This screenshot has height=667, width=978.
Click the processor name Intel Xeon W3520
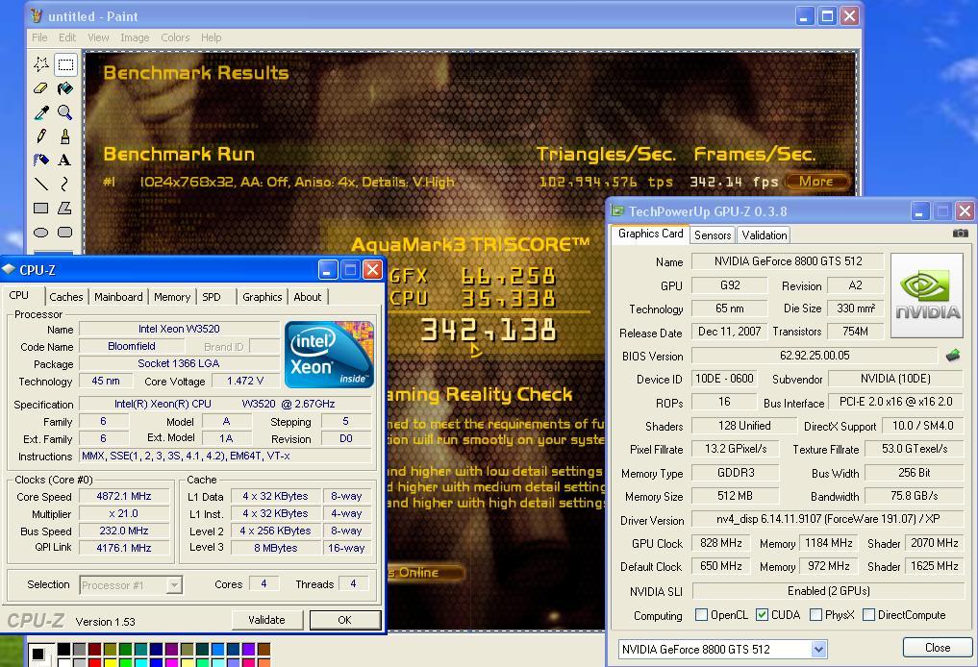pyautogui.click(x=179, y=329)
